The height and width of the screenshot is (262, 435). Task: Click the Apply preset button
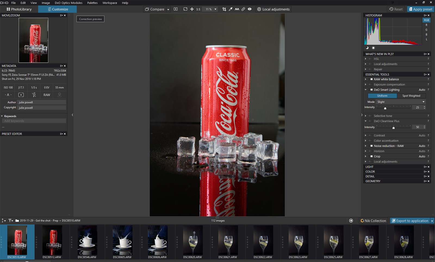click(x=420, y=9)
